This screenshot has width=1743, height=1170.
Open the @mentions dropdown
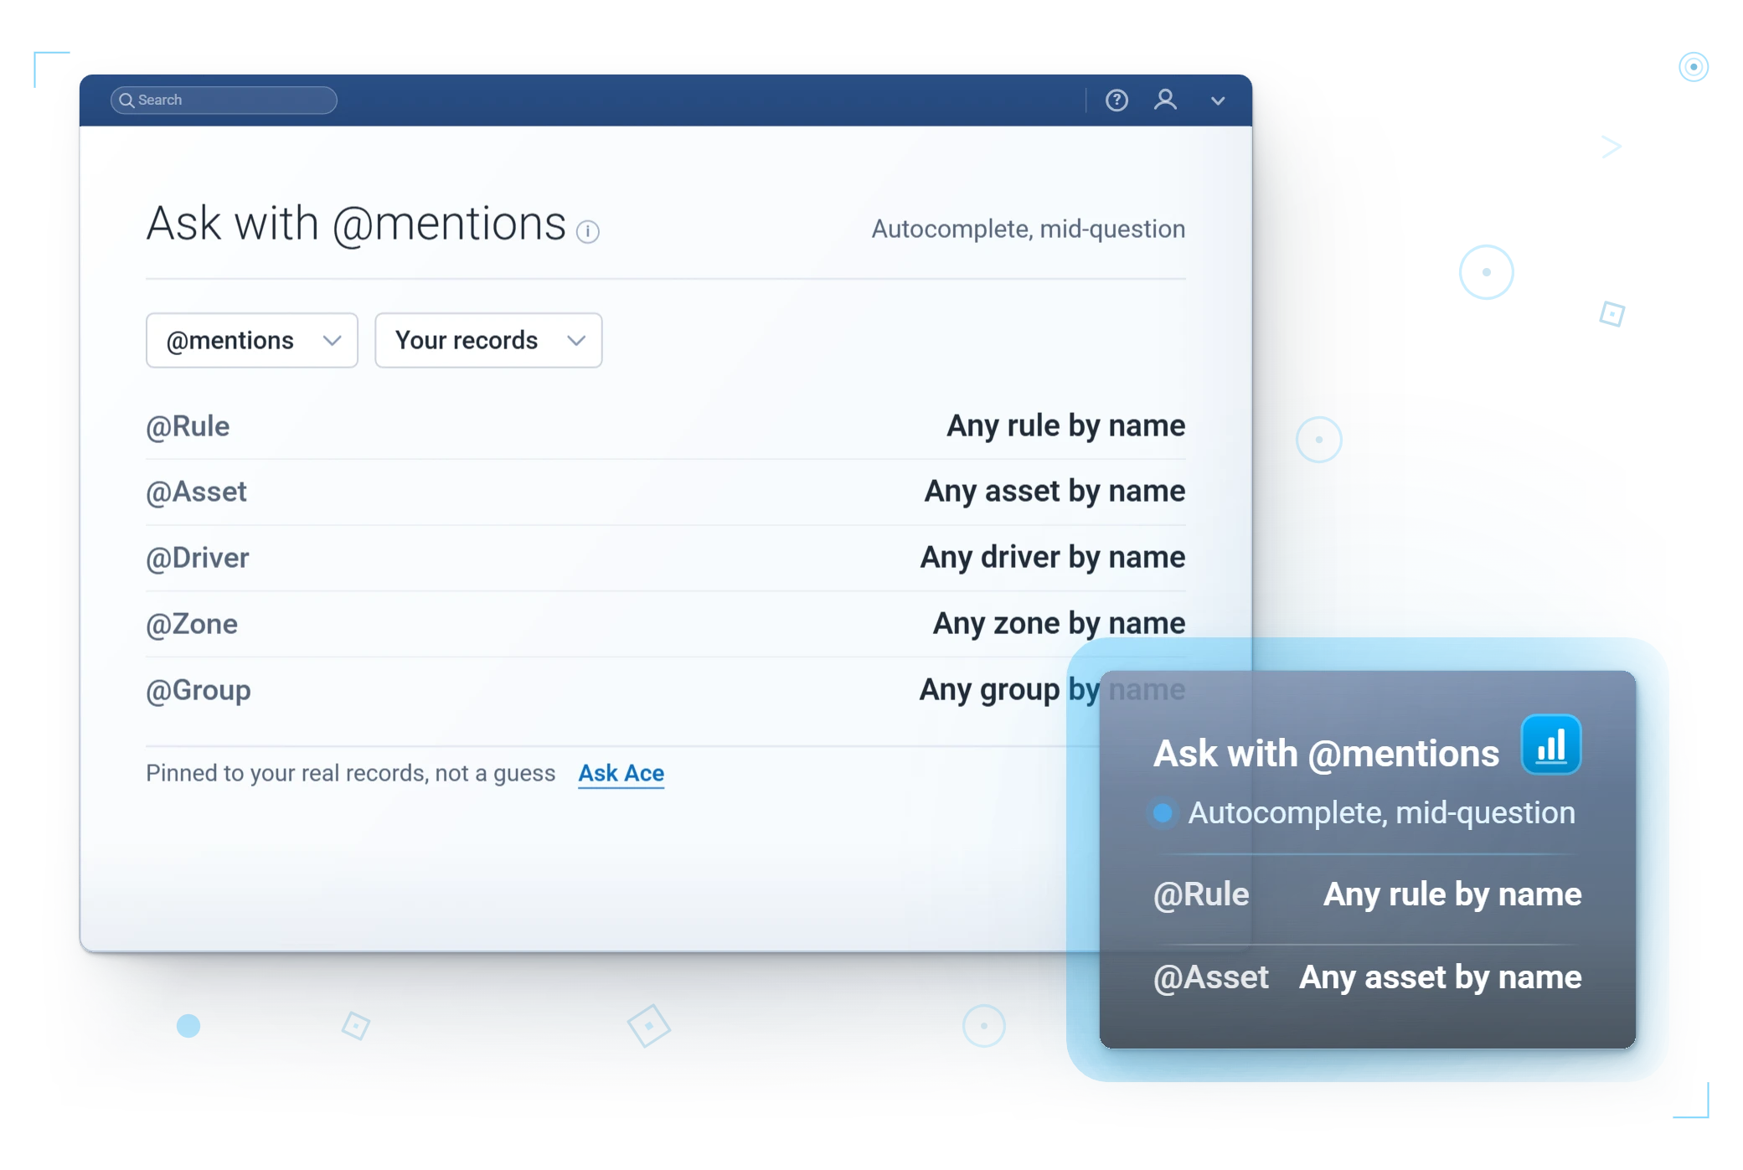[252, 340]
